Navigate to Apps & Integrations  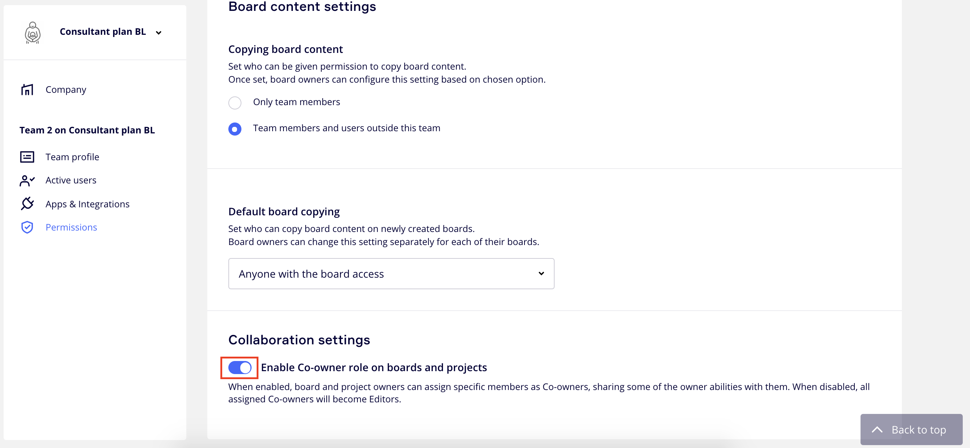87,204
